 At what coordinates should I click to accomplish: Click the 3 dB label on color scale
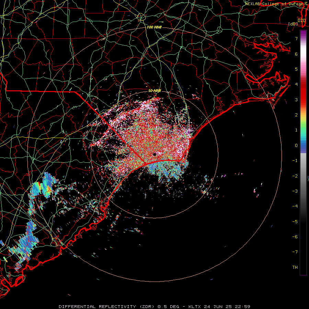tap(296, 100)
